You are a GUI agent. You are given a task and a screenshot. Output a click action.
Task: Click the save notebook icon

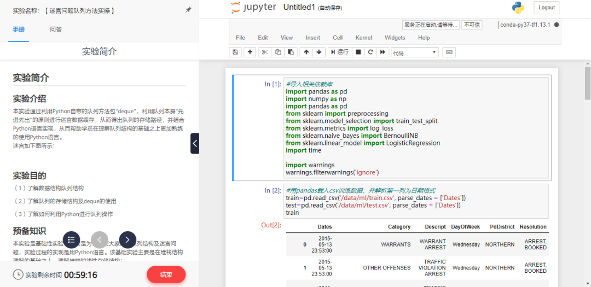point(235,52)
